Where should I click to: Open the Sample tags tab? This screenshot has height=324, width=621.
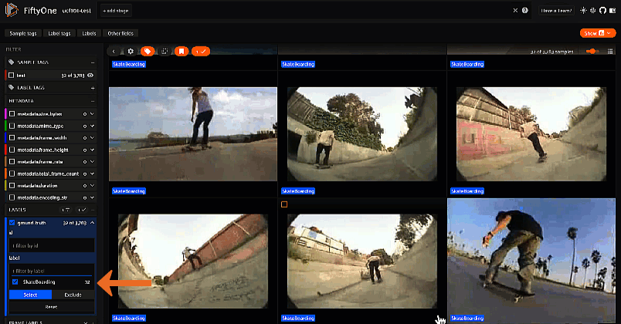(x=23, y=34)
